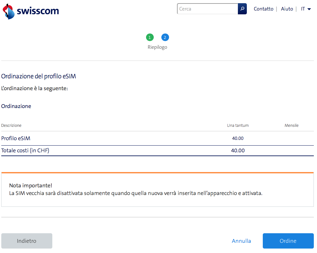The width and height of the screenshot is (317, 253).
Task: Go to step 1 green circle
Action: click(x=150, y=38)
